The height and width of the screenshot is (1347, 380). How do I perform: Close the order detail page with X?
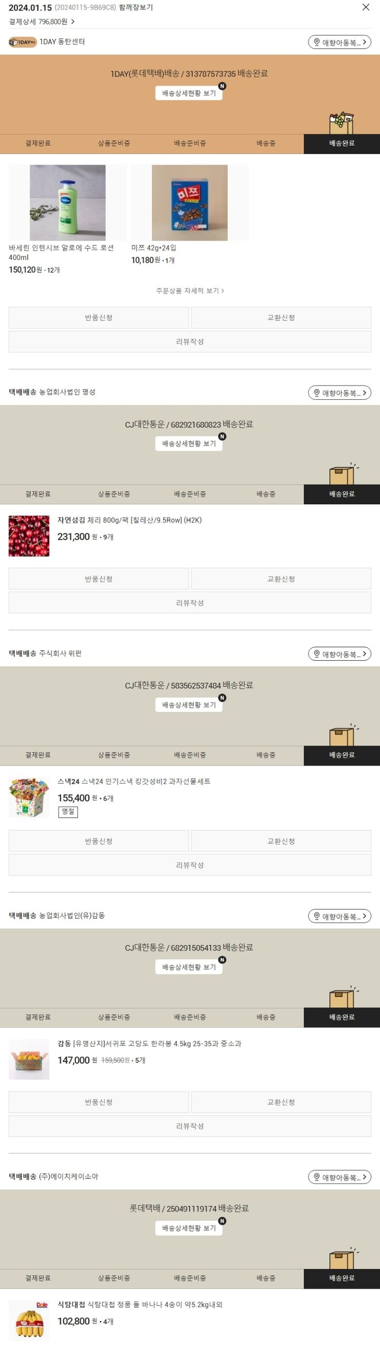click(366, 7)
